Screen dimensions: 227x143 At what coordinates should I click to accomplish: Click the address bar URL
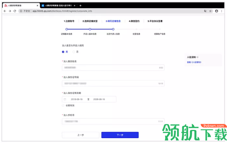[62, 11]
